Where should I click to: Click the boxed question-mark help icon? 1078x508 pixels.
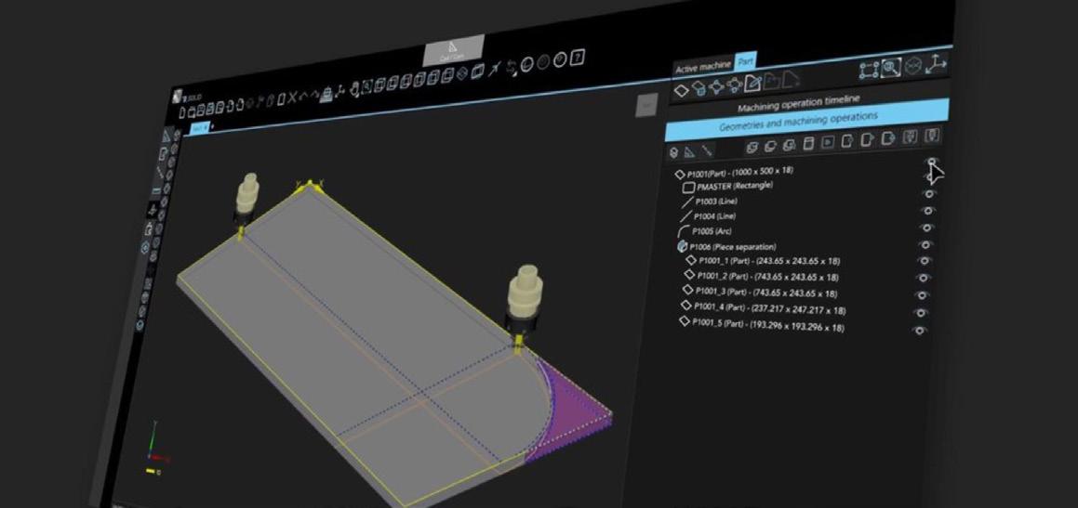point(578,59)
